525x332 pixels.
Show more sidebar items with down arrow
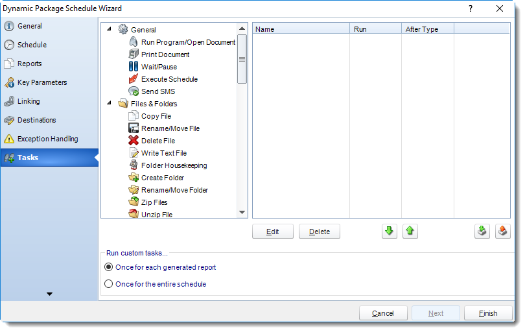[49, 294]
